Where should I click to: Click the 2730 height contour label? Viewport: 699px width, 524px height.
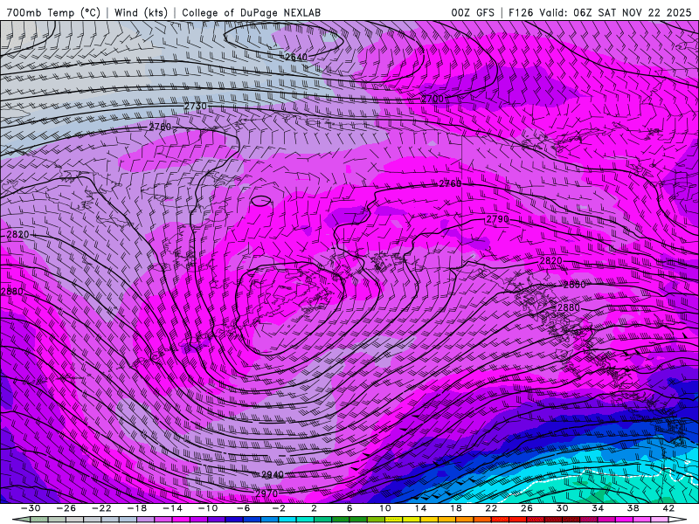click(196, 106)
